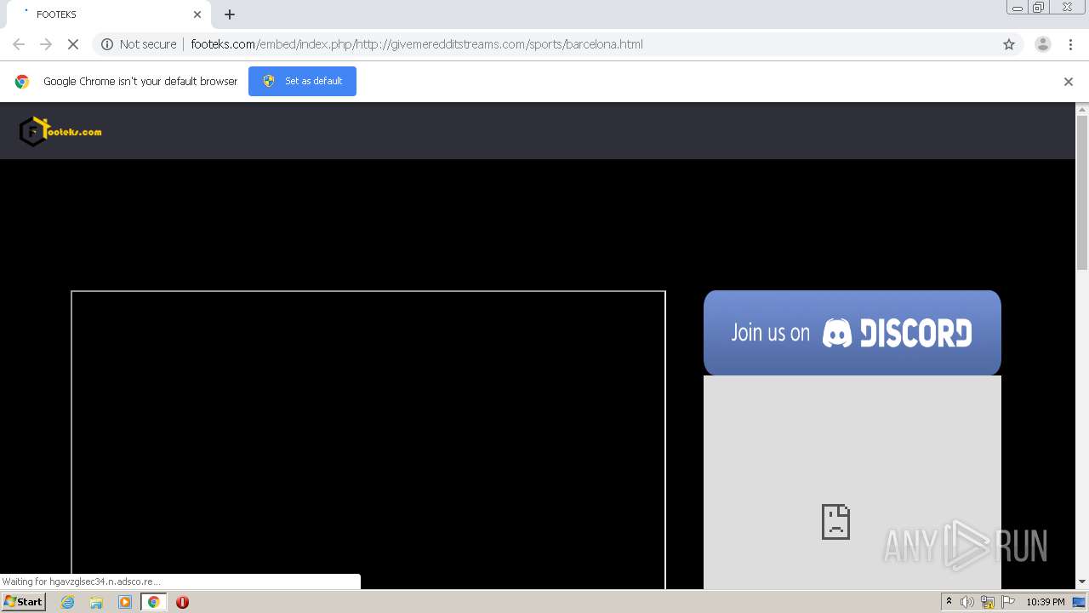Set Chrome as default browser

pos(302,81)
